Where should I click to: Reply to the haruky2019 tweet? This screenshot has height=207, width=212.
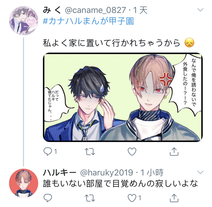[47, 198]
